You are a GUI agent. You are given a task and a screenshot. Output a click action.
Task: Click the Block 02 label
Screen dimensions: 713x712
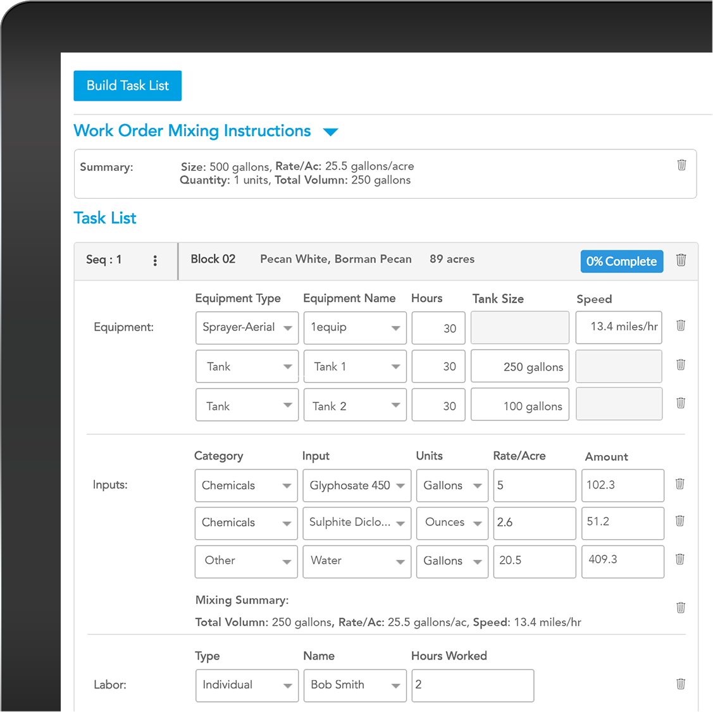(x=213, y=259)
